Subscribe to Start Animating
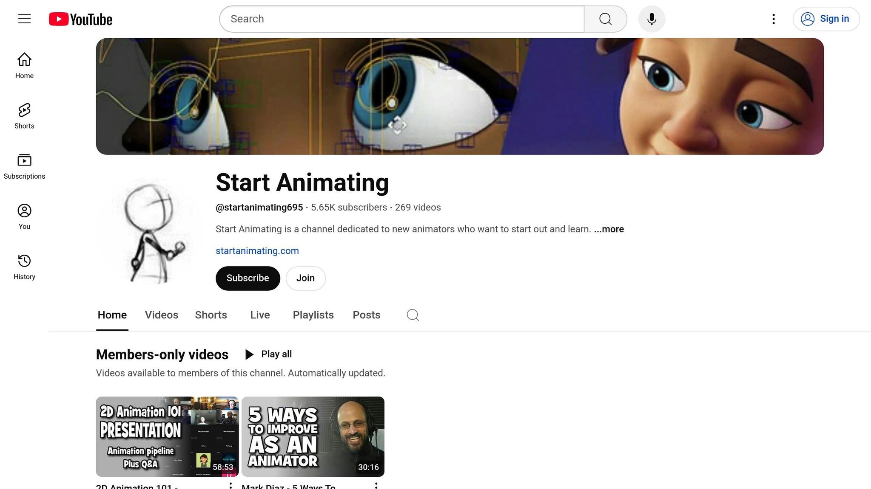 [248, 278]
